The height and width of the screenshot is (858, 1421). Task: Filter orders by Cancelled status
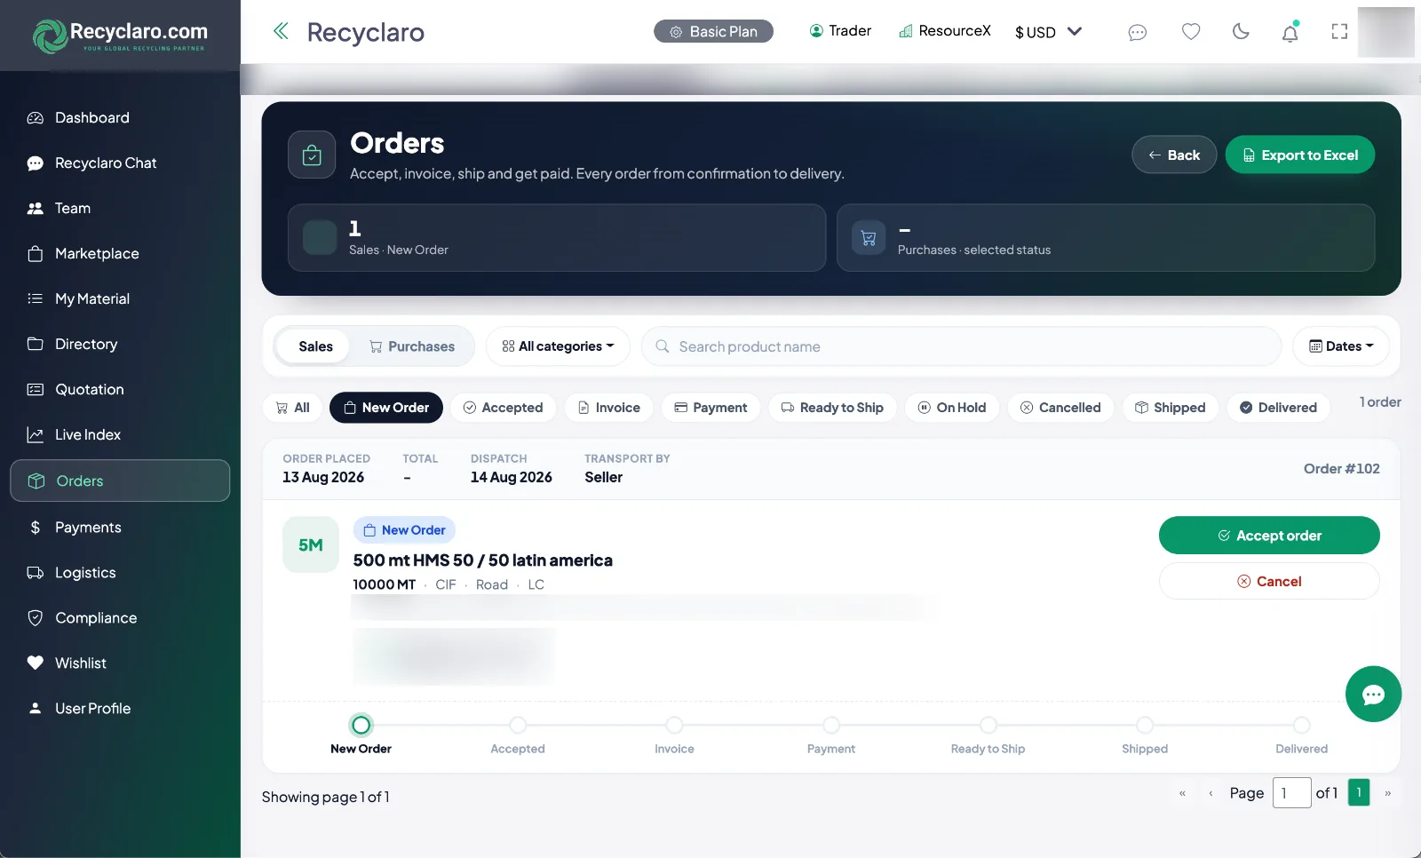coord(1060,408)
